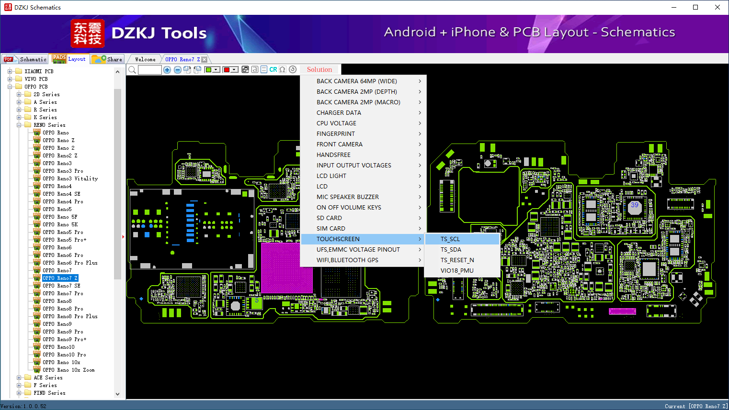Switch to the Share tab
Screen dimensions: 729x410
107,59
